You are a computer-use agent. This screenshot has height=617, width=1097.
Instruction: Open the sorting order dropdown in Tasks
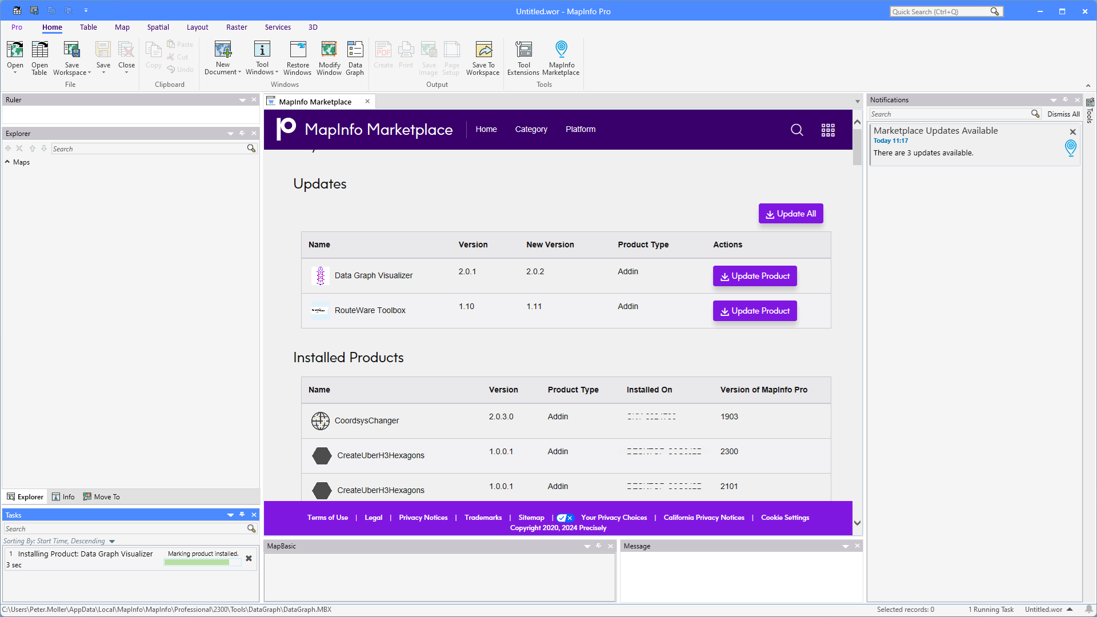tap(112, 541)
